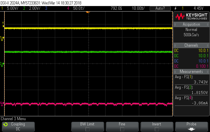
Task: Click the Coupling rotate arrow icon
Action: pyautogui.click(x=6, y=124)
